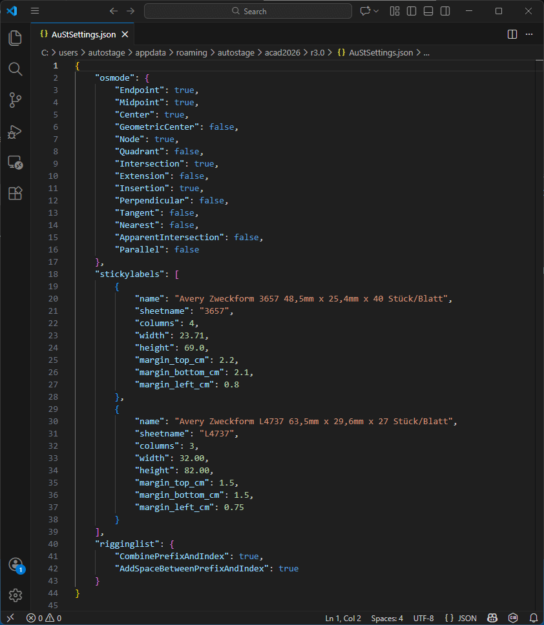Click the UTF-8 encoding in status bar
544x625 pixels.
click(x=424, y=618)
